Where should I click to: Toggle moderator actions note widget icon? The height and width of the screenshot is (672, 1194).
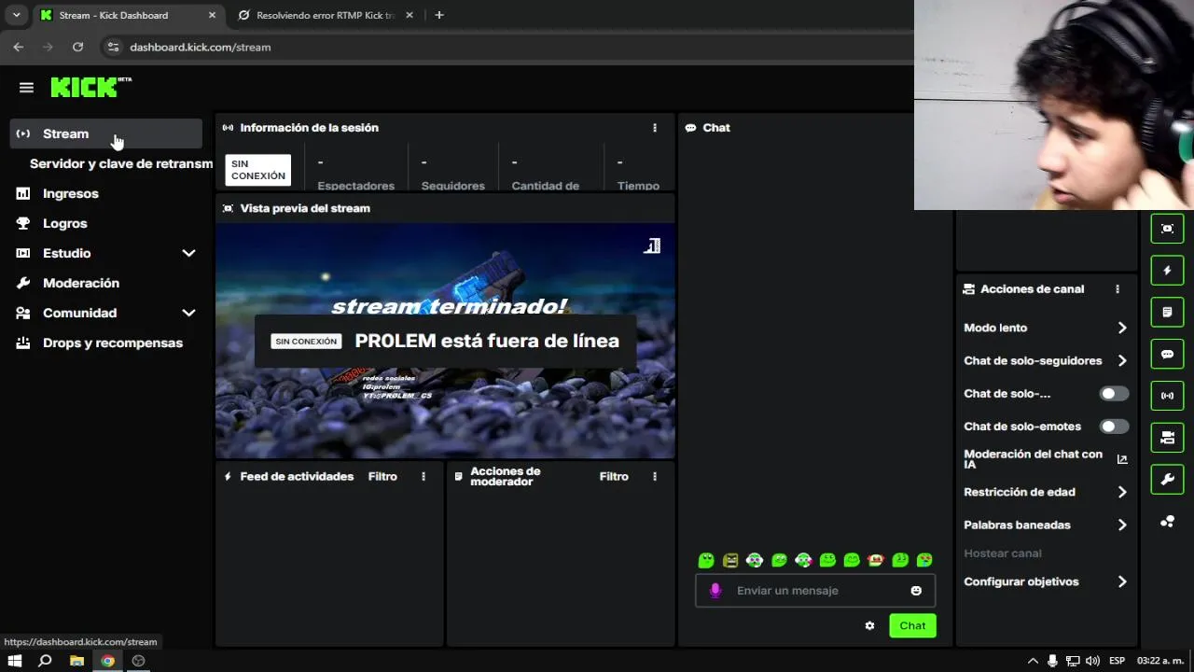click(x=1167, y=312)
